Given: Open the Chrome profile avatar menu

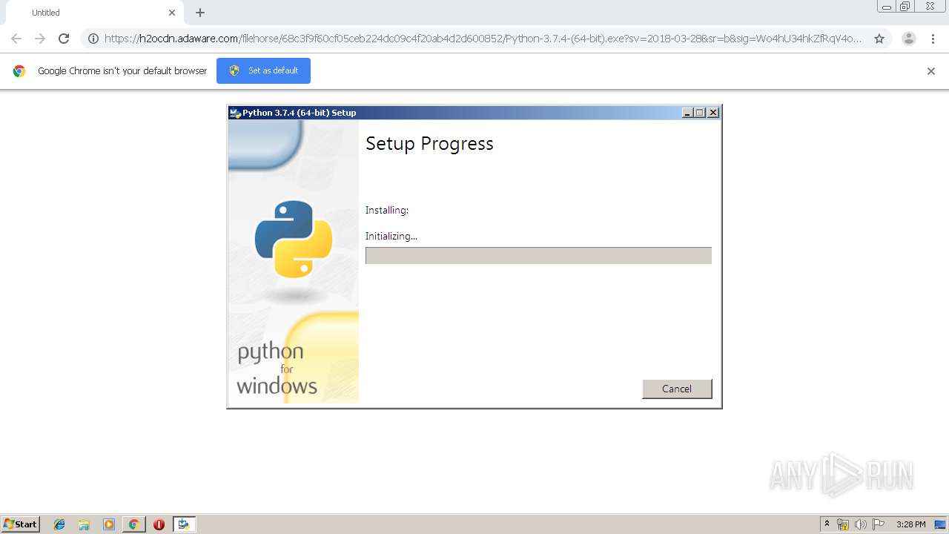Looking at the screenshot, I should [909, 39].
